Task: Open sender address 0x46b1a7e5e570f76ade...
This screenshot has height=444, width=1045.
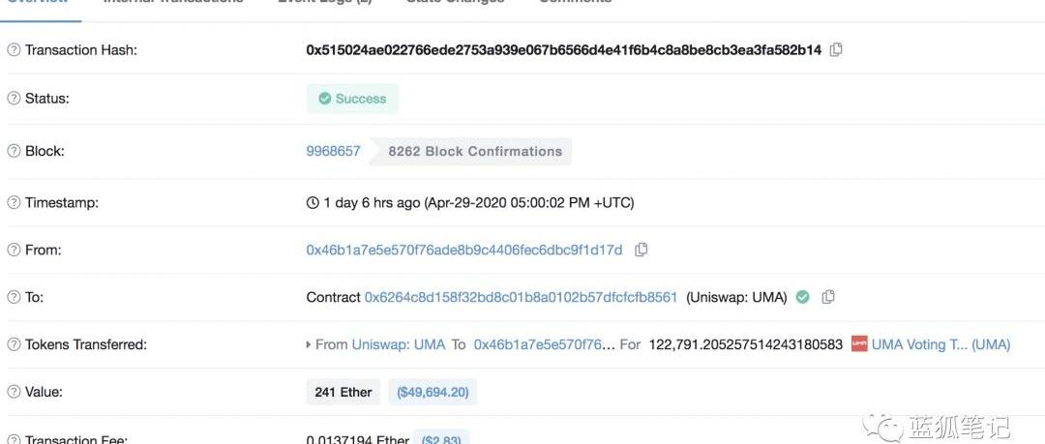Action: (464, 250)
